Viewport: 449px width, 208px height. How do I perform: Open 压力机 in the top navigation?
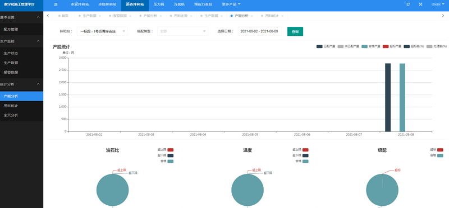coord(159,4)
